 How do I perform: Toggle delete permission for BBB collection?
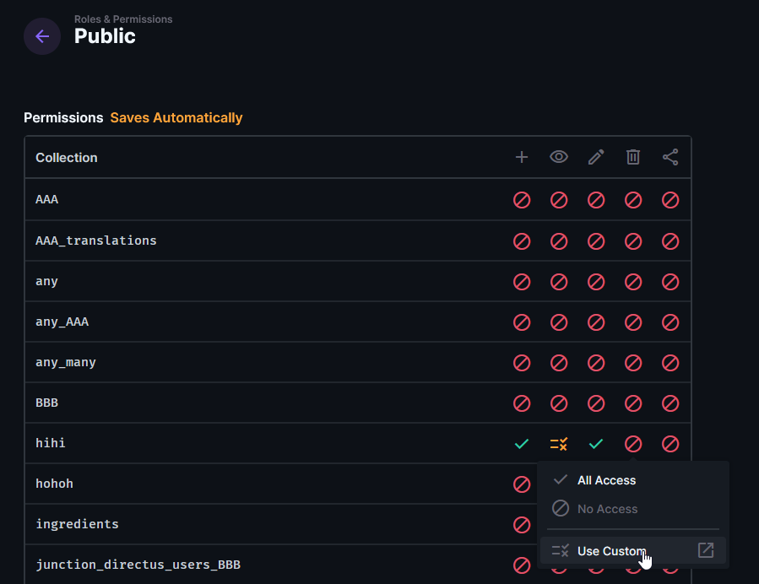[x=633, y=403]
